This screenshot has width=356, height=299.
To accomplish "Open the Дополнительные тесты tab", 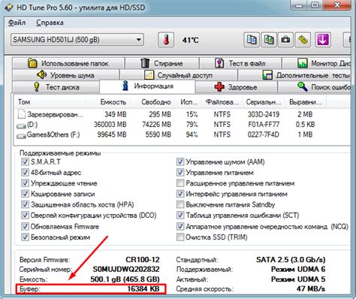I will 294,75.
